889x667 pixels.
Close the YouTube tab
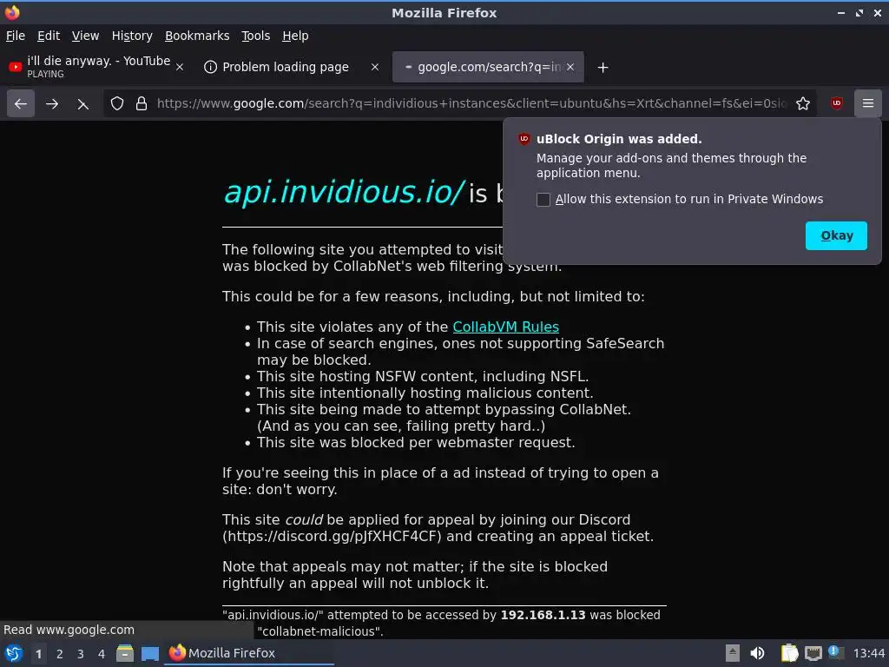(x=180, y=67)
